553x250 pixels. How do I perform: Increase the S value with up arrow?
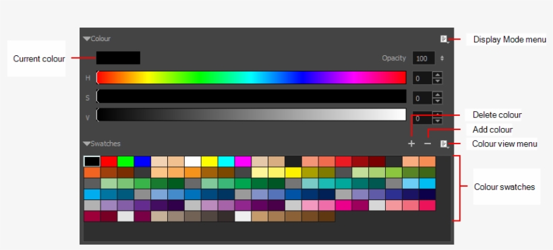(437, 95)
